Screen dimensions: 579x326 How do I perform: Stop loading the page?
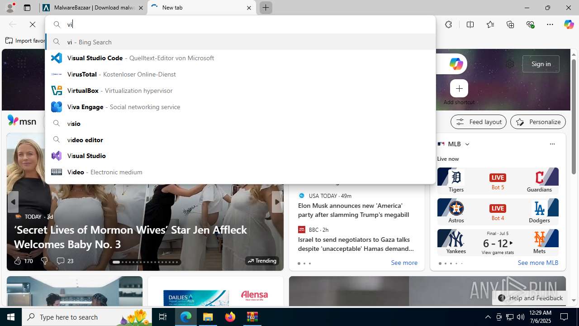pyautogui.click(x=32, y=24)
